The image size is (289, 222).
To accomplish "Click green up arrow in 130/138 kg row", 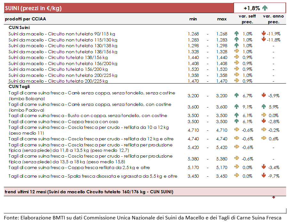I will [x=237, y=45].
